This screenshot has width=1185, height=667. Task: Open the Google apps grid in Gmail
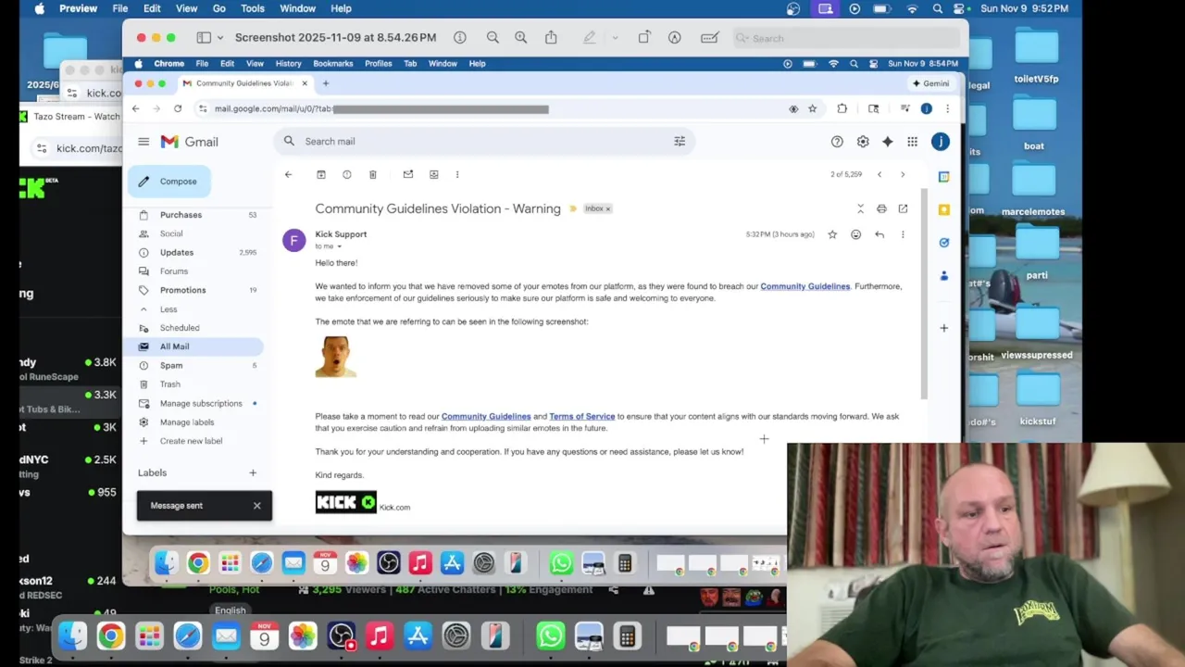(913, 142)
